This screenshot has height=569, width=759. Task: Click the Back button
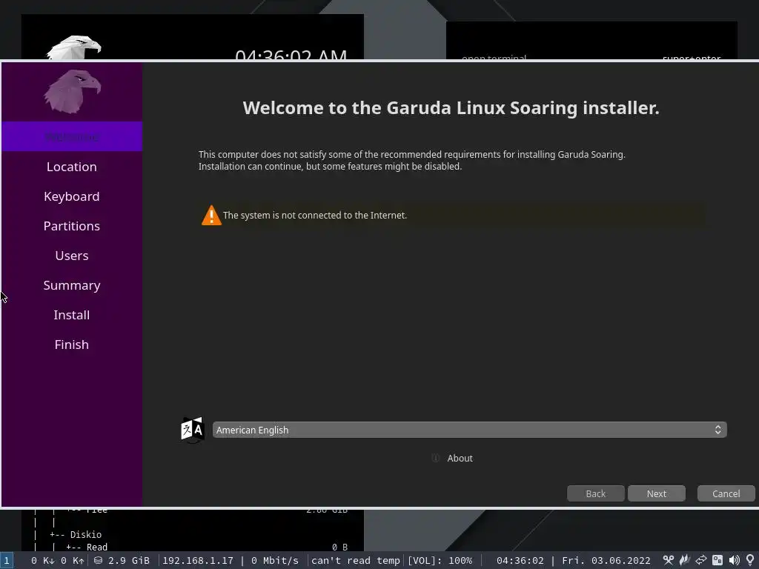click(x=595, y=493)
